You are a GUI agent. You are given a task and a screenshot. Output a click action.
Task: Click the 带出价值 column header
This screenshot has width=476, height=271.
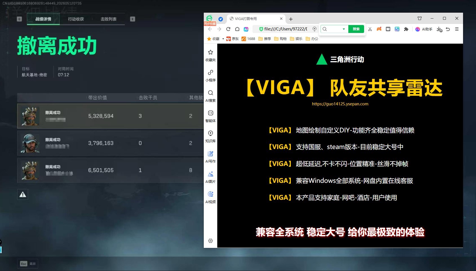(98, 98)
